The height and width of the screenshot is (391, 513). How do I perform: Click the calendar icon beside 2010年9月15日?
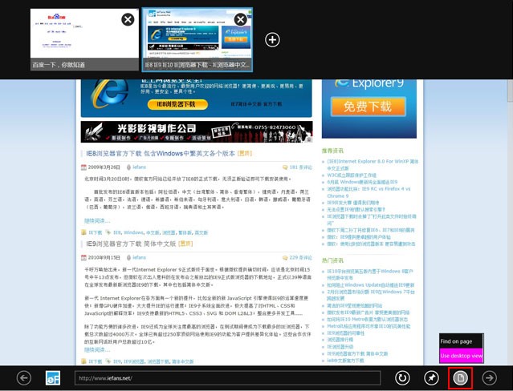[x=83, y=258]
